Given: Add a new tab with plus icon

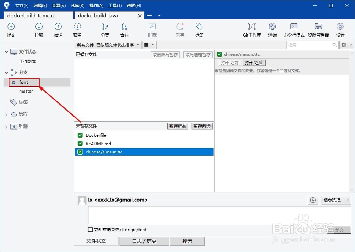Looking at the screenshot, I should coord(149,15).
